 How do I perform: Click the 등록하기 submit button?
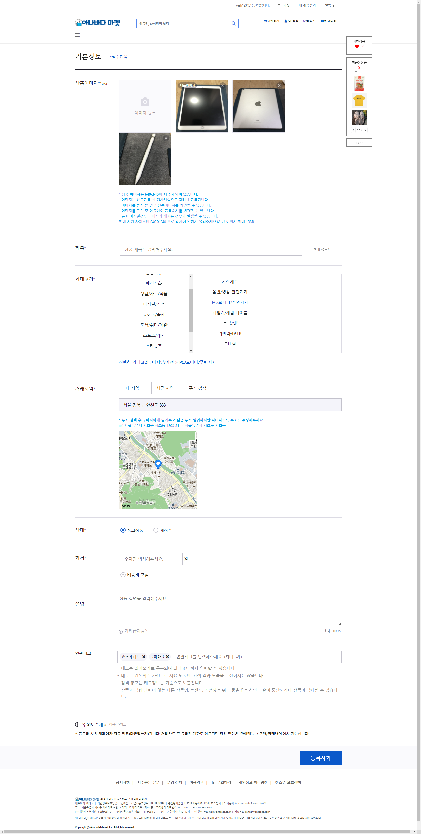pos(321,758)
